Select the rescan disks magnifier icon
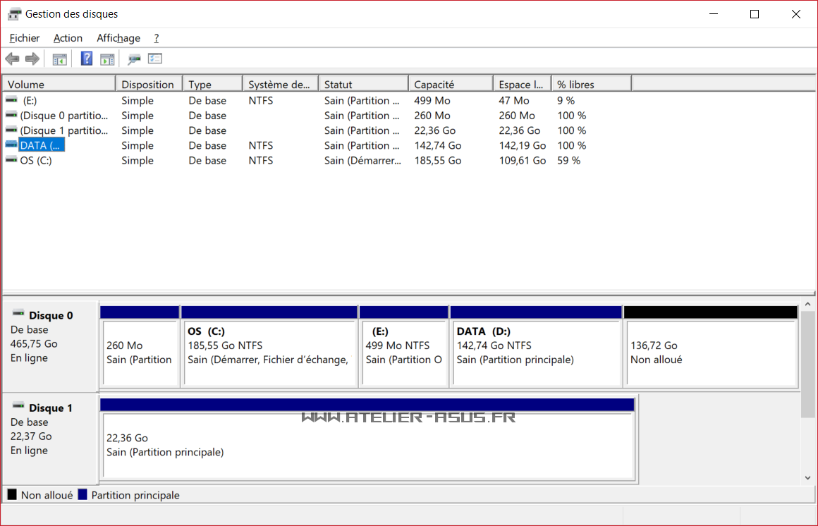 133,59
